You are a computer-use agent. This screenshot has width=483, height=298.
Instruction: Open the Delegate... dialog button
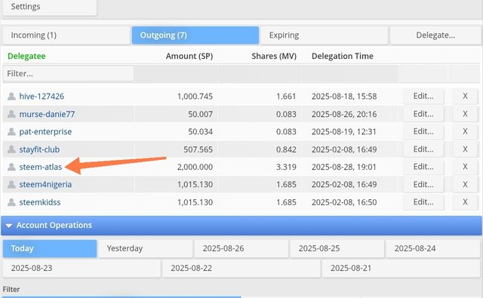point(435,35)
